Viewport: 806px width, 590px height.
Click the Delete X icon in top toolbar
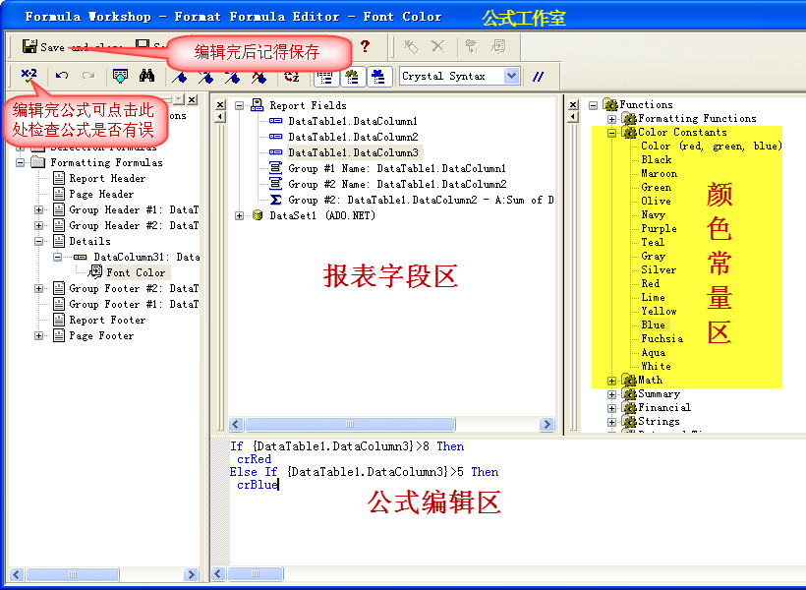point(438,47)
